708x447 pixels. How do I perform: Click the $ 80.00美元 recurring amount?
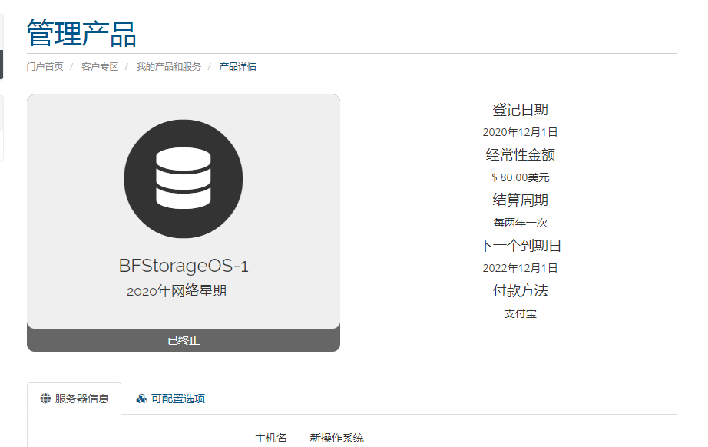point(520,177)
